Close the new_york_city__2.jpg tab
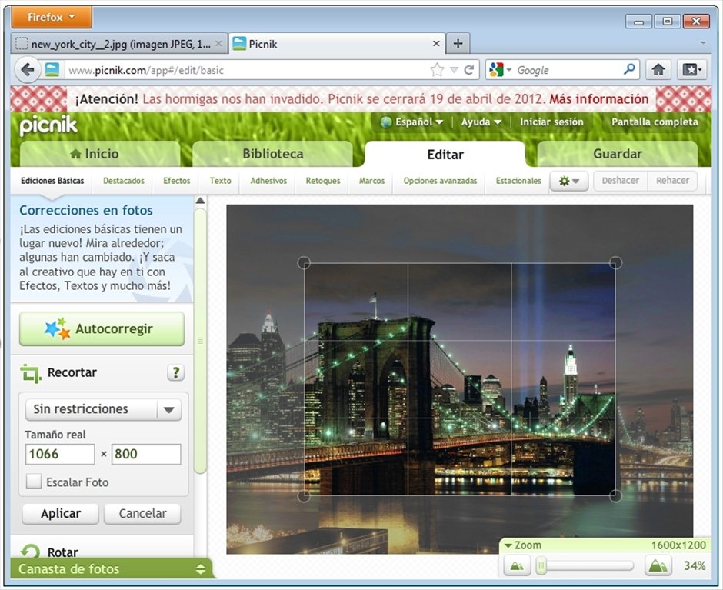Viewport: 723px width, 590px height. (218, 44)
